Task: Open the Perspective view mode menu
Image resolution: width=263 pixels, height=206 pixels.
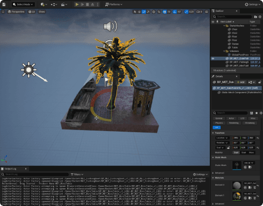Action: (16, 12)
